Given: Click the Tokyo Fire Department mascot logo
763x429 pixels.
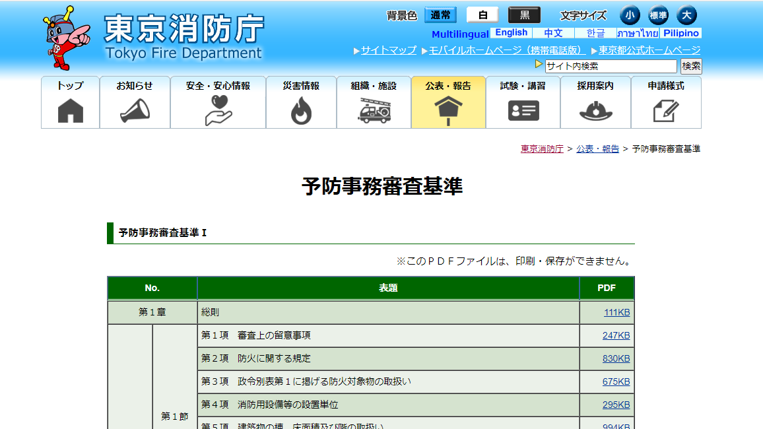Looking at the screenshot, I should point(67,38).
